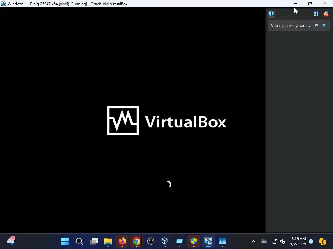333x249 pixels.
Task: Open OBS Studio from the taskbar
Action: click(151, 241)
